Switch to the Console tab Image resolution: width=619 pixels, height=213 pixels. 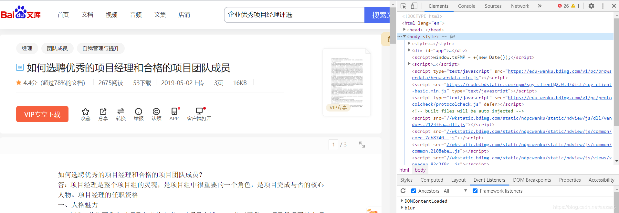[x=467, y=6]
